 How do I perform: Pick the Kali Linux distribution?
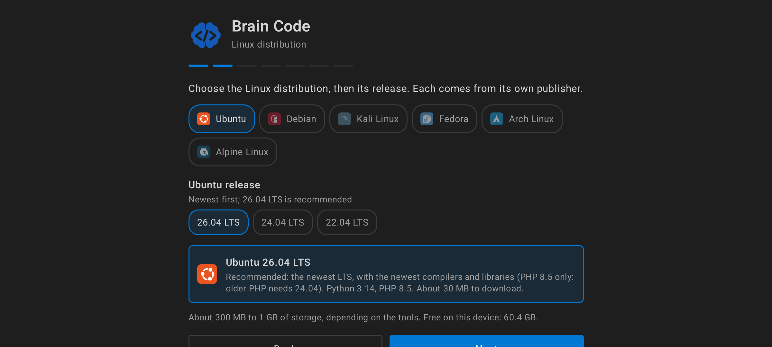click(x=368, y=119)
